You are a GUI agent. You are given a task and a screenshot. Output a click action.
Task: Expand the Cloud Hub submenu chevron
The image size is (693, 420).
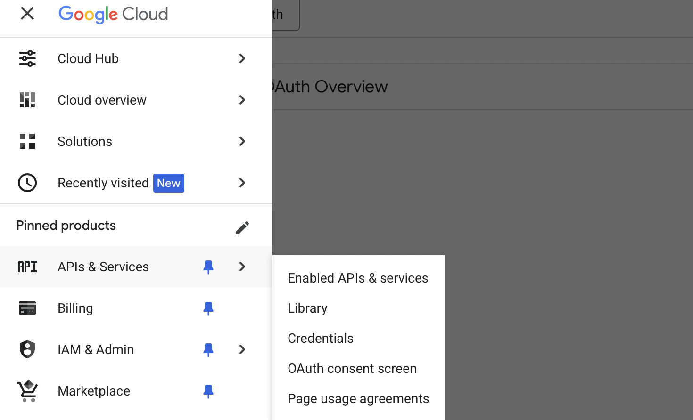click(242, 58)
